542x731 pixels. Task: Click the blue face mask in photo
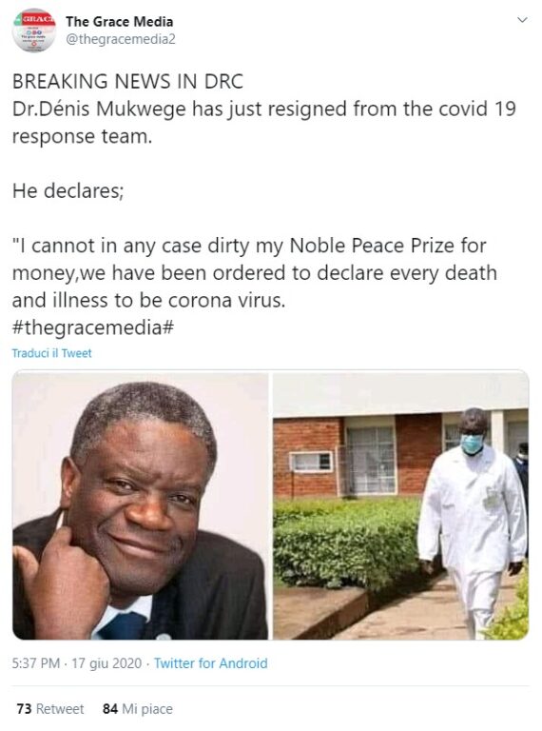coord(472,444)
